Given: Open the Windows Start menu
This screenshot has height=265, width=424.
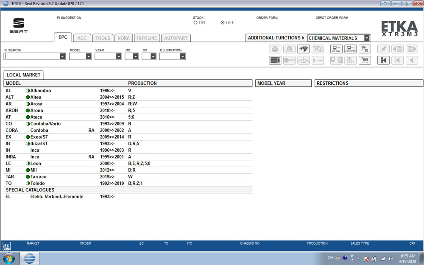Looking at the screenshot, I should point(8,259).
